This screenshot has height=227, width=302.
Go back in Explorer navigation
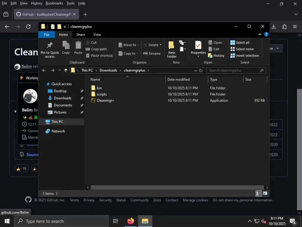coord(44,70)
